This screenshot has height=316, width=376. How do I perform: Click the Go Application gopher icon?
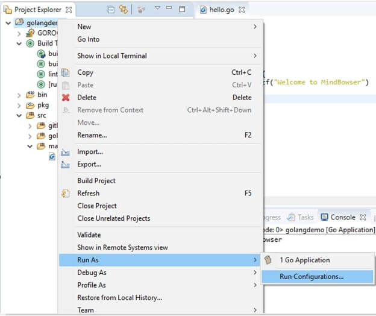pyautogui.click(x=269, y=260)
